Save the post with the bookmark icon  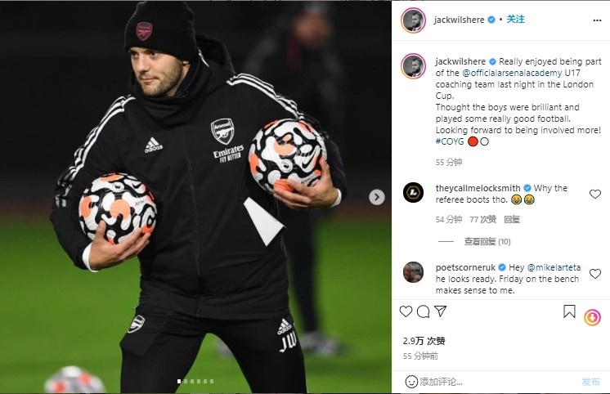(569, 311)
